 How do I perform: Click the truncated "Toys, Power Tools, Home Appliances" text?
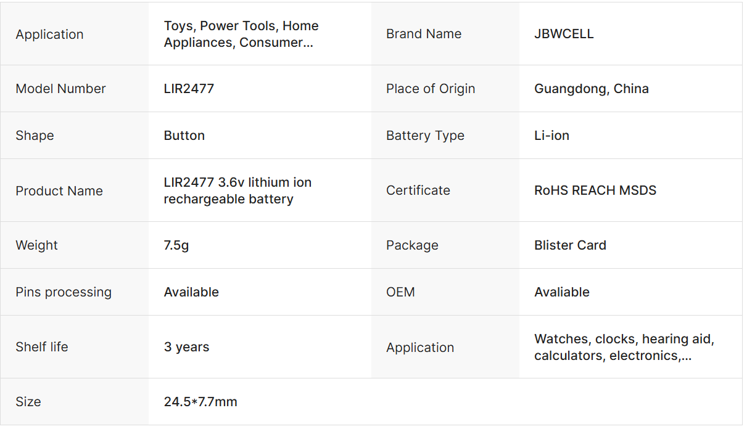pyautogui.click(x=241, y=35)
